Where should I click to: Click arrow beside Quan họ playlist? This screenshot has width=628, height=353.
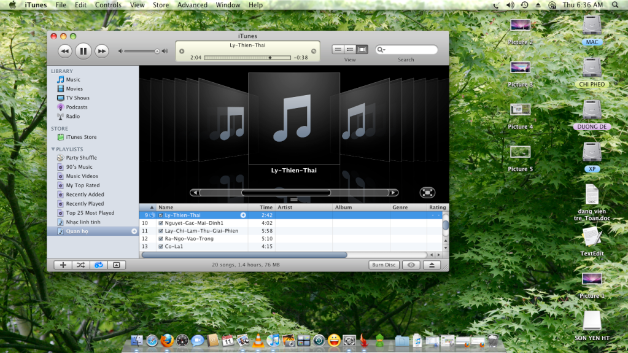coord(134,231)
